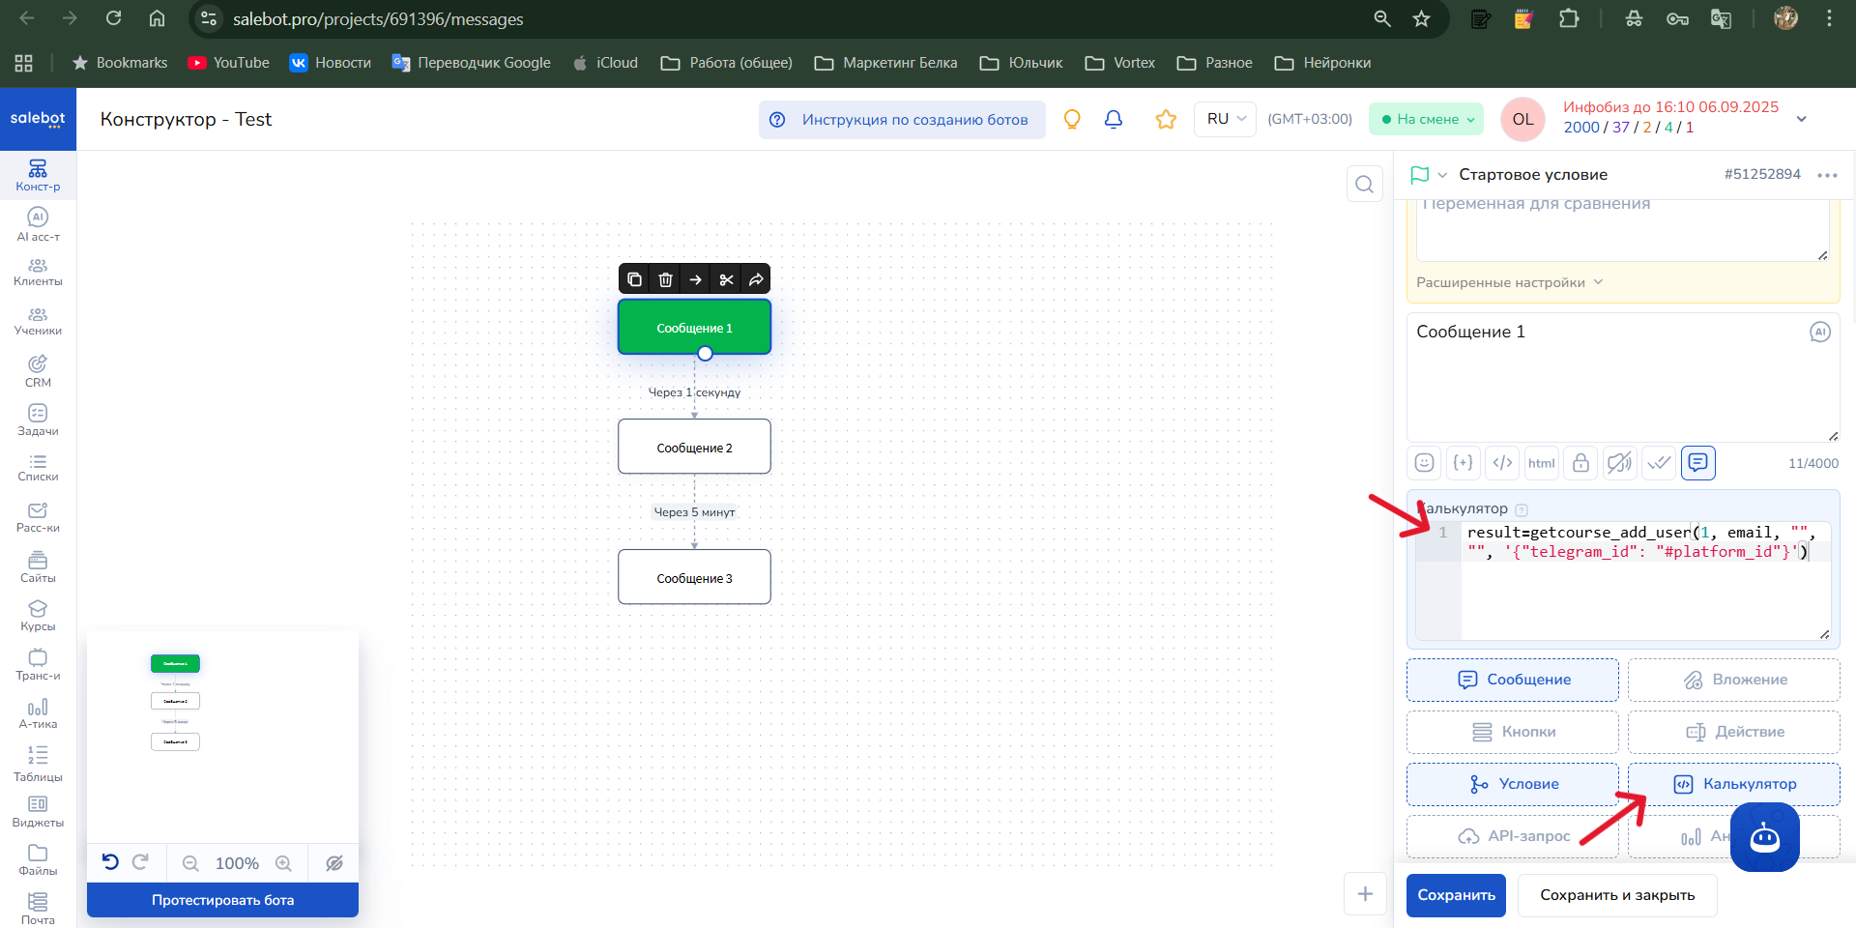Open the RU language dropdown
The image size is (1856, 928).
coord(1225,119)
